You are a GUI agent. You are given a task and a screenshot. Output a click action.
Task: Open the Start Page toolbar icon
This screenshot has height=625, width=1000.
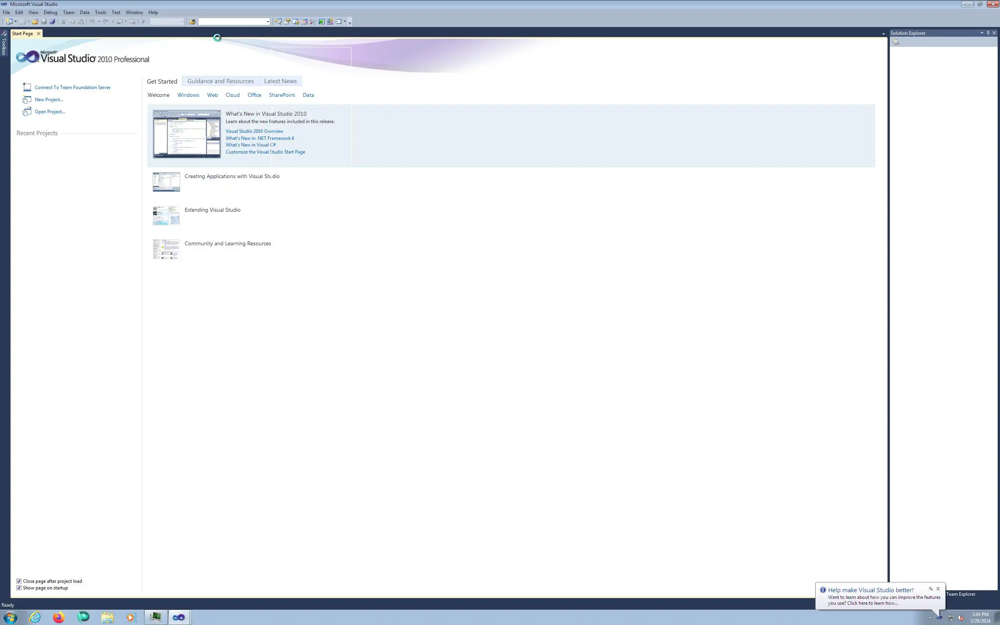(x=321, y=21)
